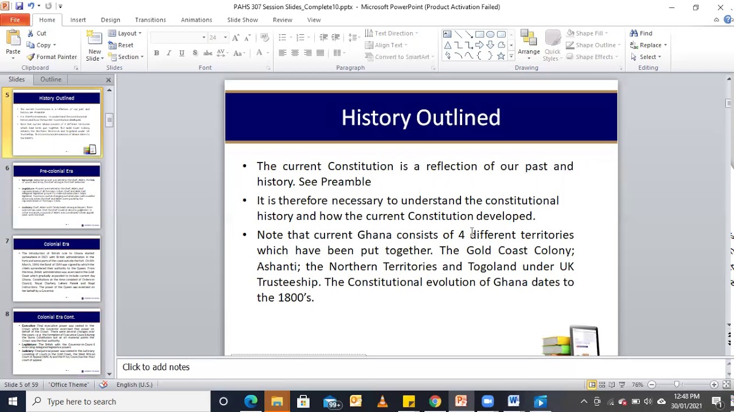Toggle Italic formatting
The width and height of the screenshot is (734, 412).
[x=169, y=53]
